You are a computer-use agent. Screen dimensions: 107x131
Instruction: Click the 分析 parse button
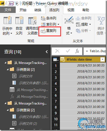pos(82,31)
